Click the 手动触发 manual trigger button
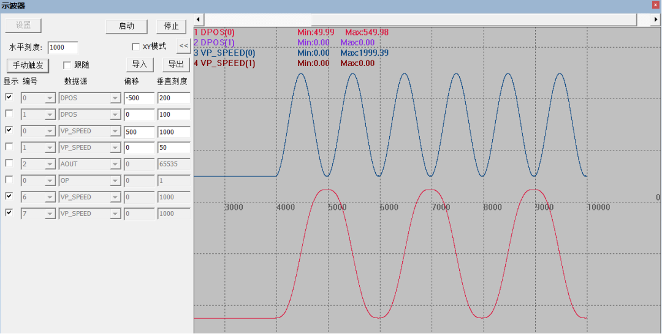662x334 pixels. [28, 65]
